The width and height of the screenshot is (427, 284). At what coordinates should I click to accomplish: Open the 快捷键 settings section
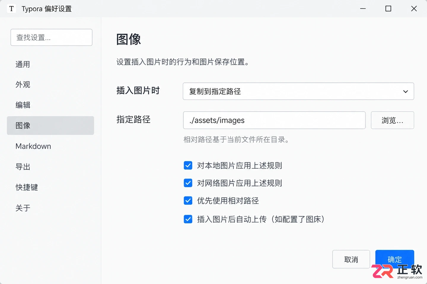50,187
